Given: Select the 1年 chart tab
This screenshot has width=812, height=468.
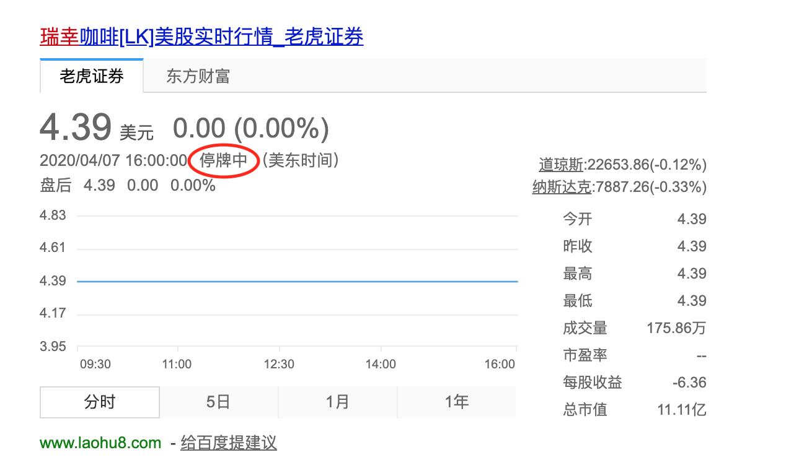Looking at the screenshot, I should 456,402.
